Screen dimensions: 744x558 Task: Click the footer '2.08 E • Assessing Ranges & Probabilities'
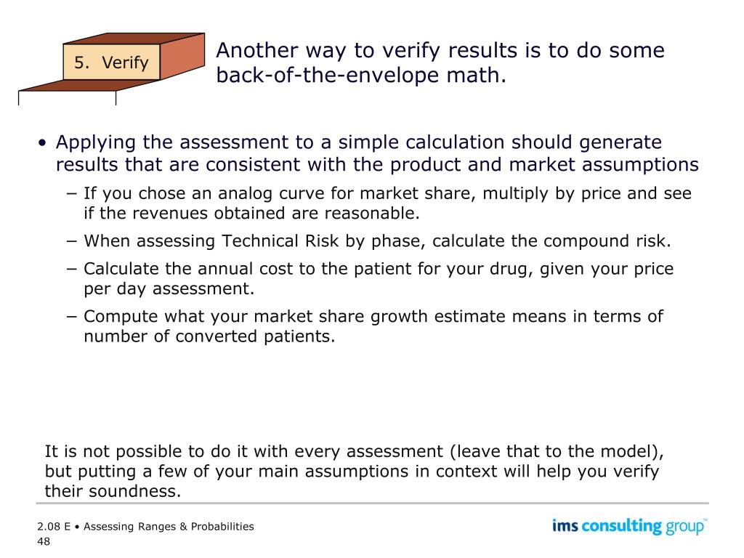click(x=145, y=527)
